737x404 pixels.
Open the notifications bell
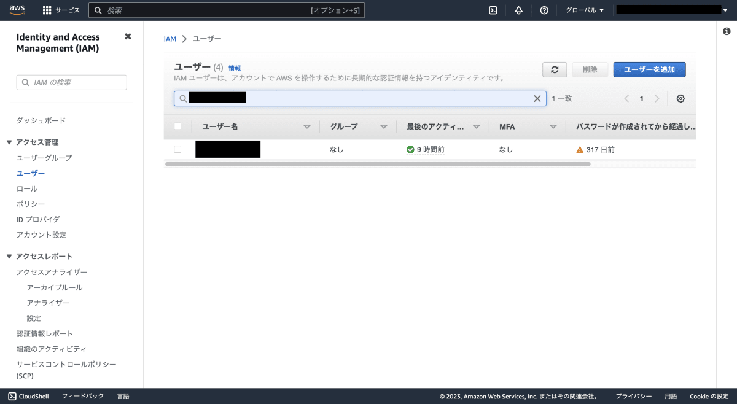pos(518,10)
